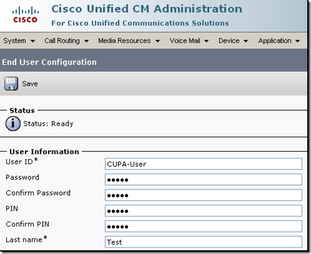Expand Voice Mail dropdown arrow
The height and width of the screenshot is (254, 311).
(x=207, y=41)
